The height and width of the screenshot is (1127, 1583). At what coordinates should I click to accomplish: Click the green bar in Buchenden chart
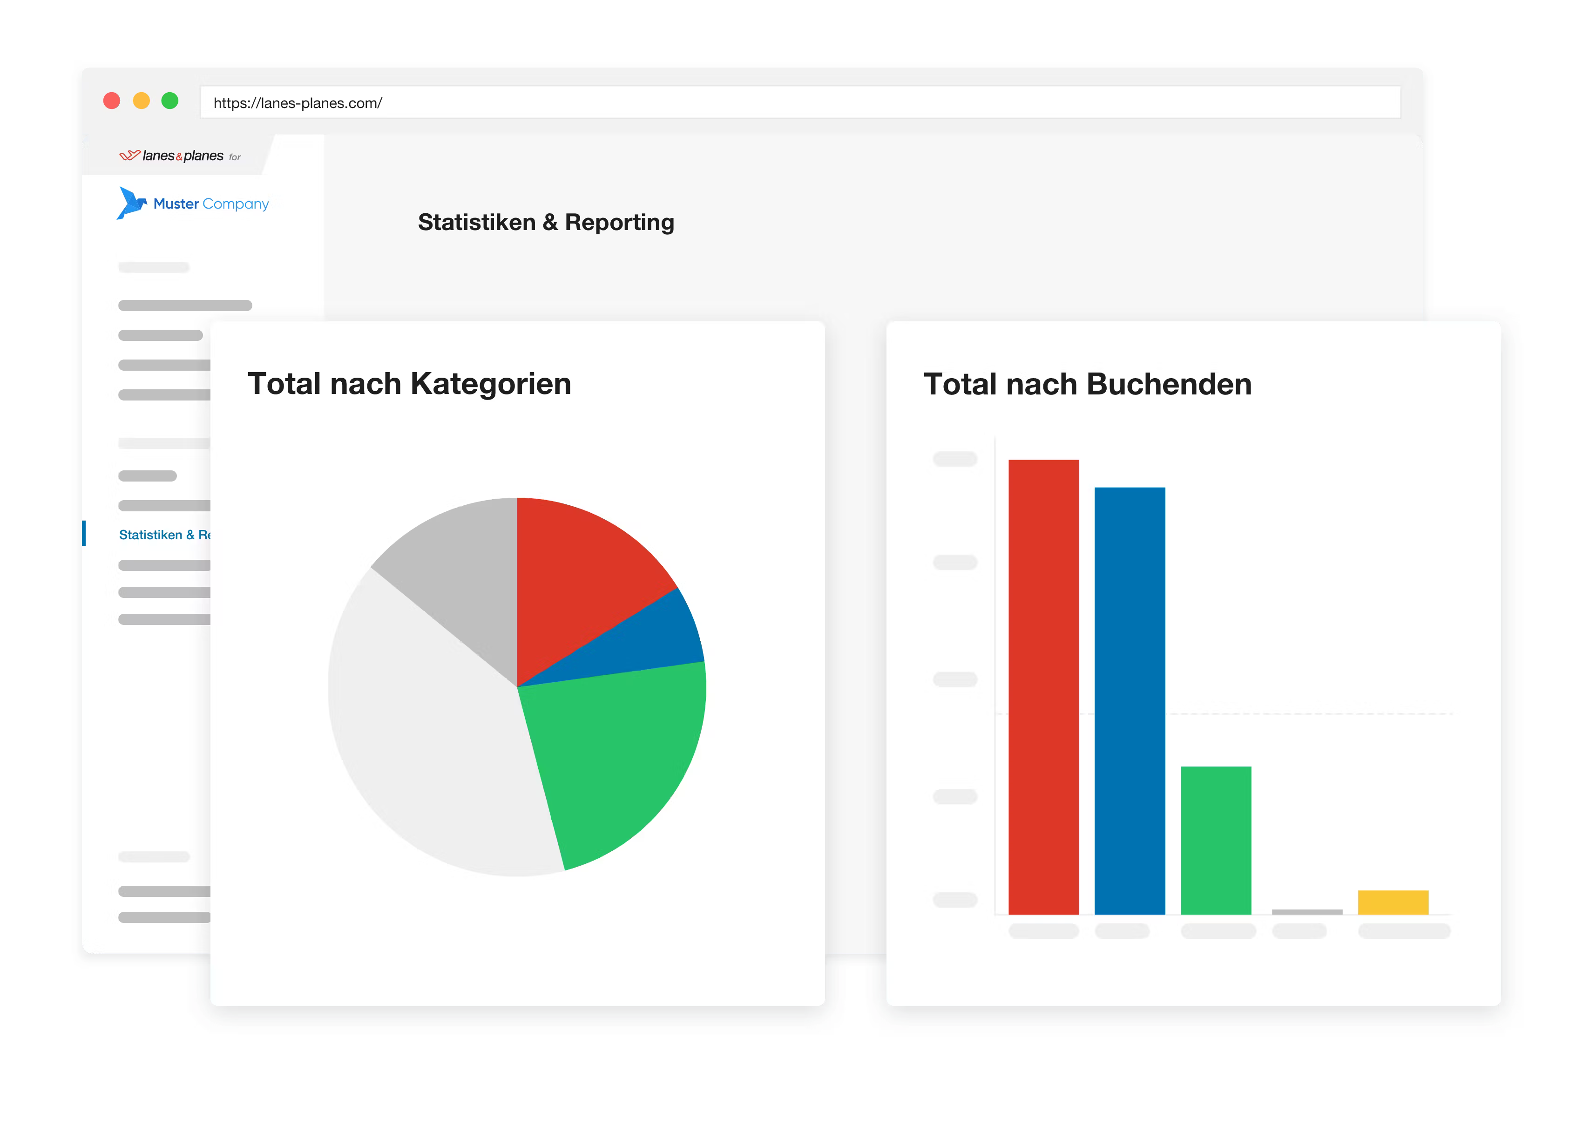1215,840
